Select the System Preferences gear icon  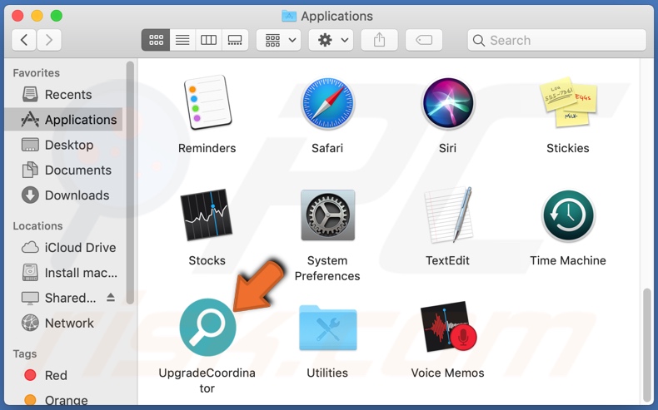[327, 215]
